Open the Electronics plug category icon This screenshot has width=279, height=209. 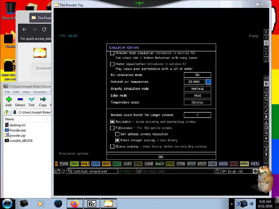click(266, 84)
